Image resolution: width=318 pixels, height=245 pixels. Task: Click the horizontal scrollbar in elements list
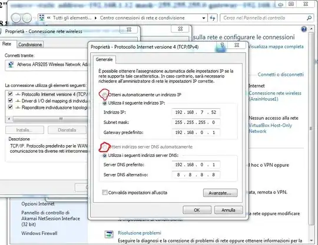tap(51, 119)
